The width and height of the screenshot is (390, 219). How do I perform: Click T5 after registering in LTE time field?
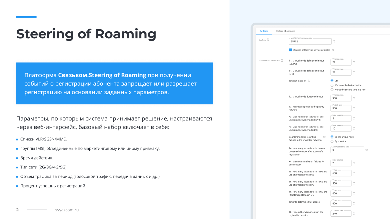(x=341, y=193)
